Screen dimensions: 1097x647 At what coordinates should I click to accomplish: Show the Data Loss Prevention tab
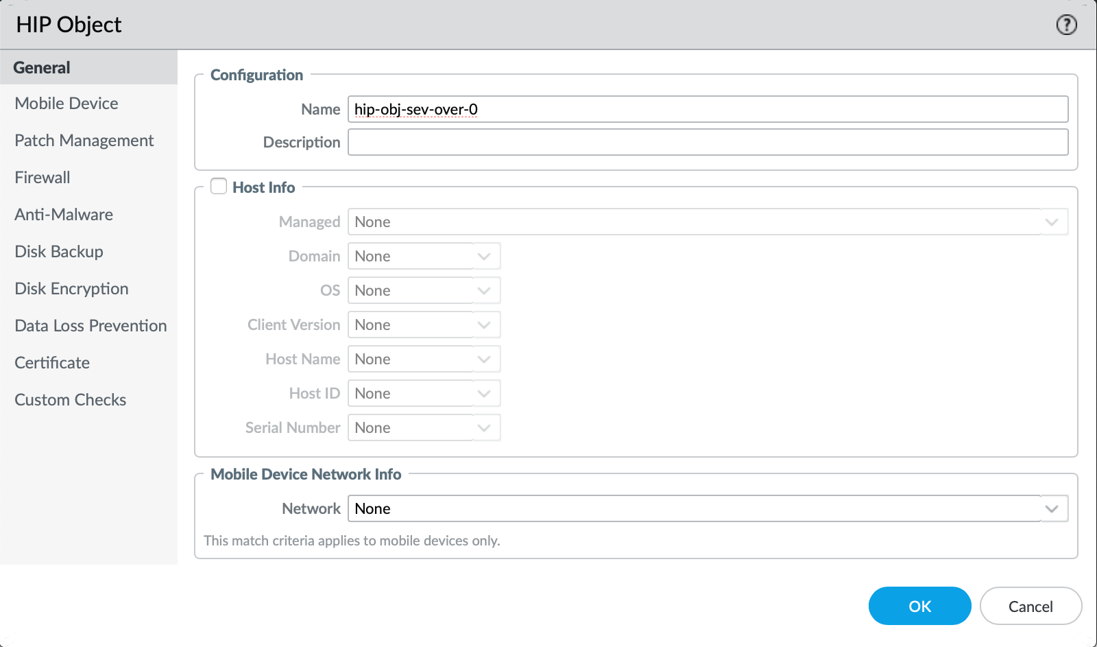[91, 326]
